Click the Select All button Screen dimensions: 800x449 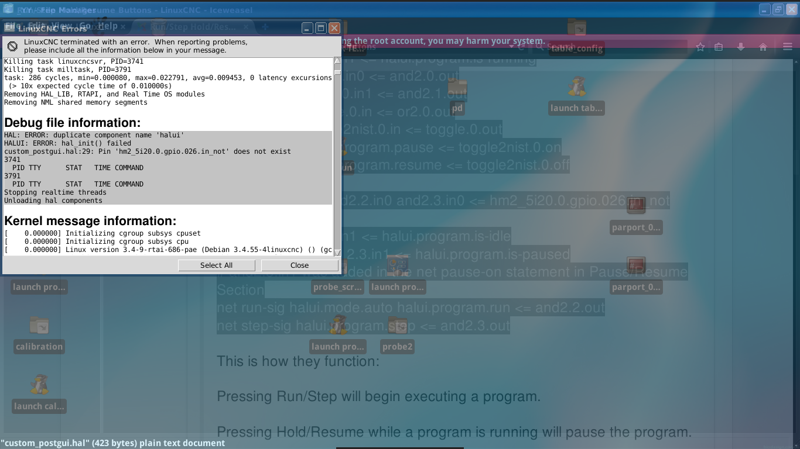216,265
